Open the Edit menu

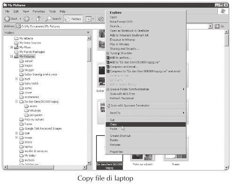click(x=16, y=11)
